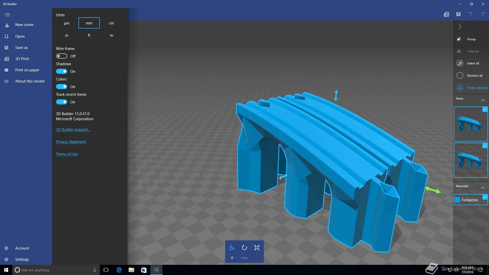
Task: Disable the Track recent items toggle
Action: 61,102
